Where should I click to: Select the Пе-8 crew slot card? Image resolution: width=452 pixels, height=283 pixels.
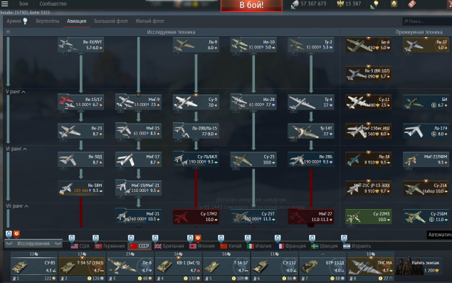pos(130,267)
